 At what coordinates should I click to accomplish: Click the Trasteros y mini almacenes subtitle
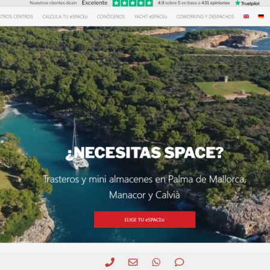click(145, 187)
